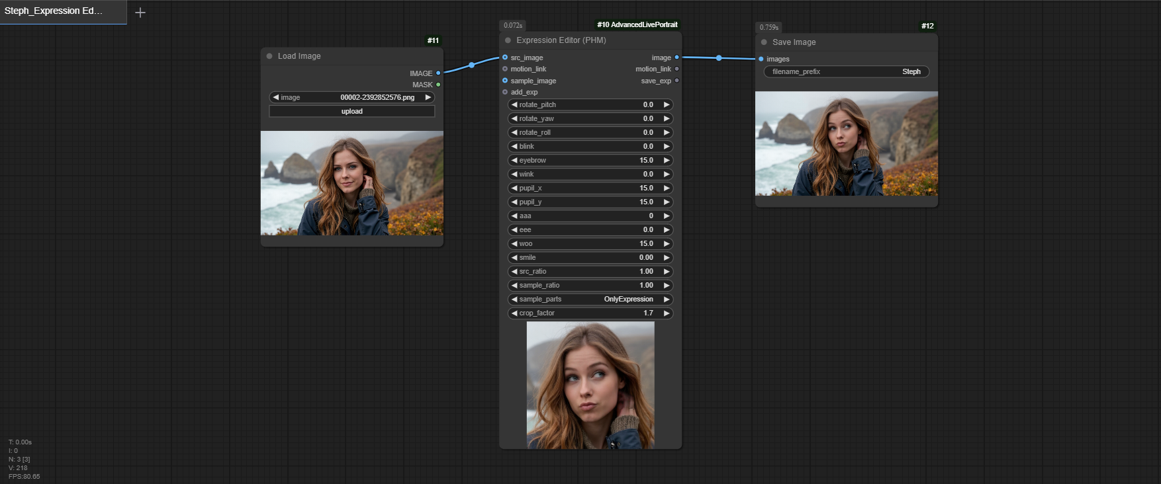Edit the filename_prefix field
This screenshot has height=484, width=1161.
tap(846, 71)
